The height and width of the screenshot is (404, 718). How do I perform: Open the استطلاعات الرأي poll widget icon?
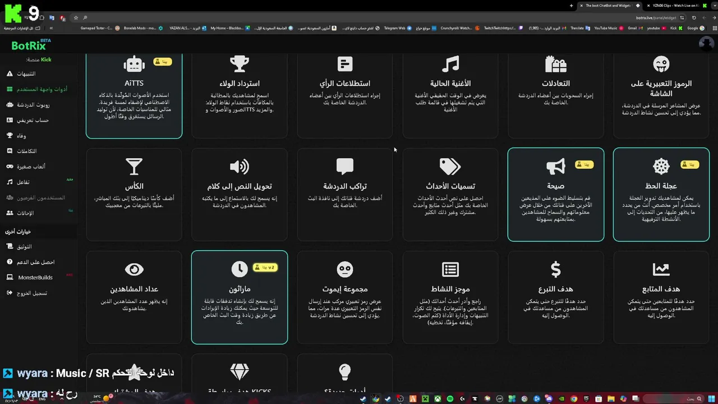[345, 64]
